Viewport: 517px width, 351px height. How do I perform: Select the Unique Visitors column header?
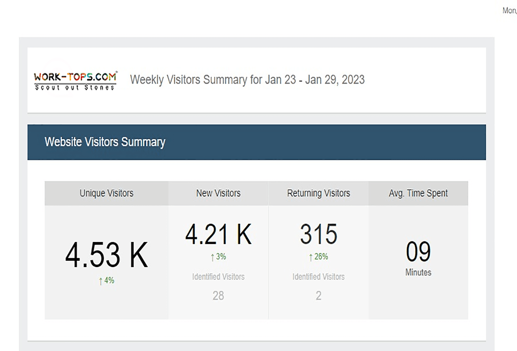(106, 193)
